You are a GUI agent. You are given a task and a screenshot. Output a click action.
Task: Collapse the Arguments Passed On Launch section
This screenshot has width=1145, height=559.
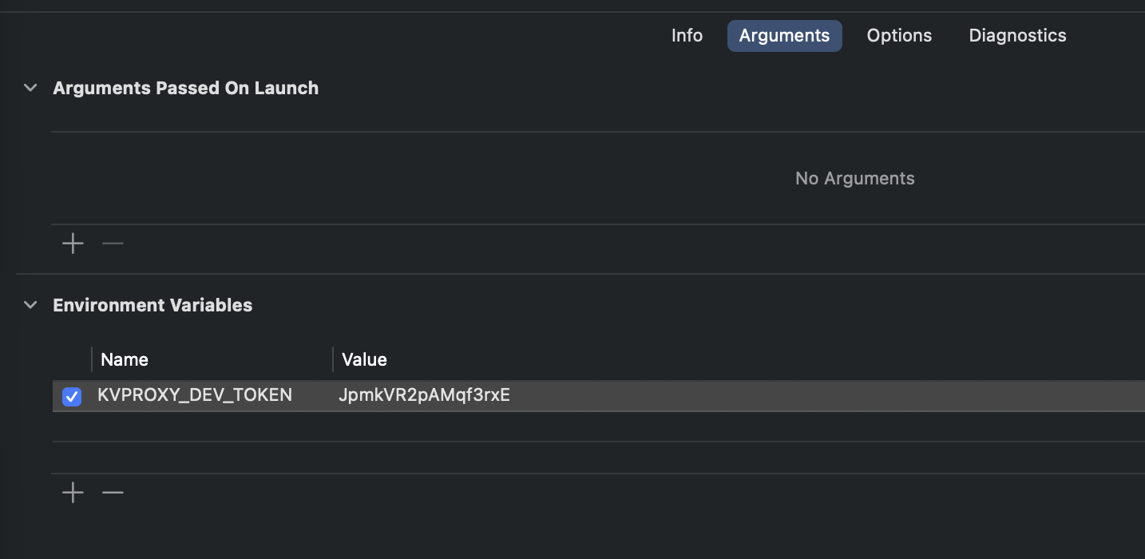[x=30, y=88]
